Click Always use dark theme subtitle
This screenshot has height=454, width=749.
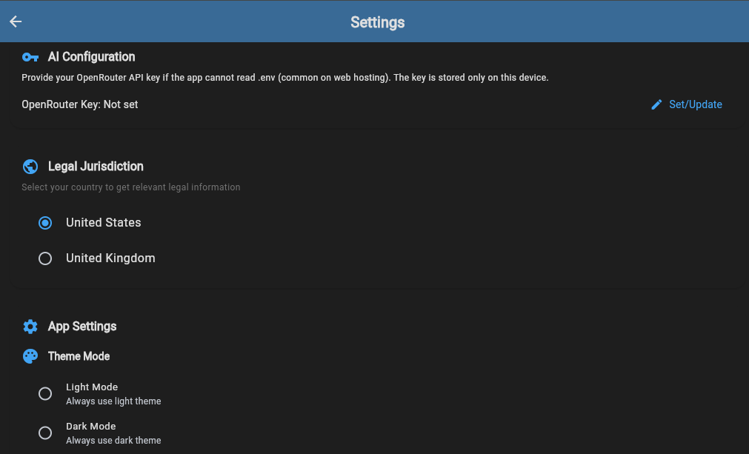(113, 441)
